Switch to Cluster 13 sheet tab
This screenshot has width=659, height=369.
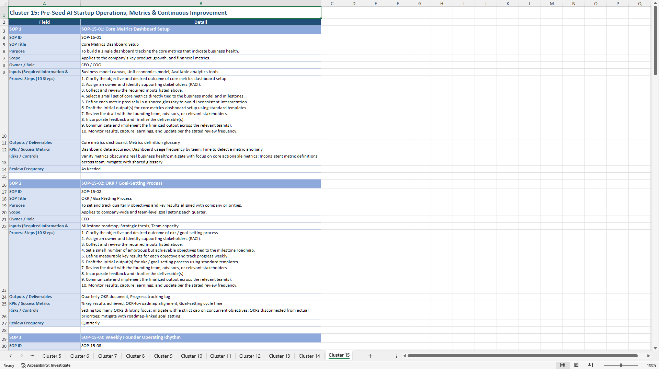point(280,356)
